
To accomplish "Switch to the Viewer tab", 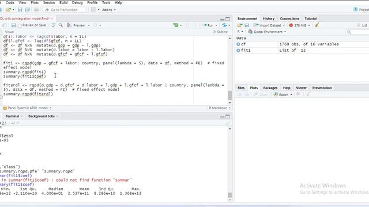I will tap(301, 88).
